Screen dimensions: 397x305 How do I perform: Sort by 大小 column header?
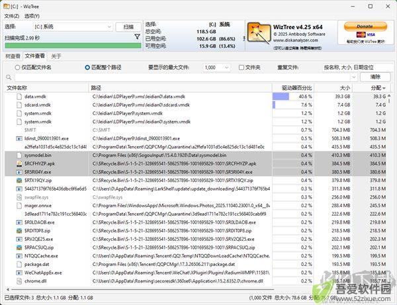(x=333, y=88)
